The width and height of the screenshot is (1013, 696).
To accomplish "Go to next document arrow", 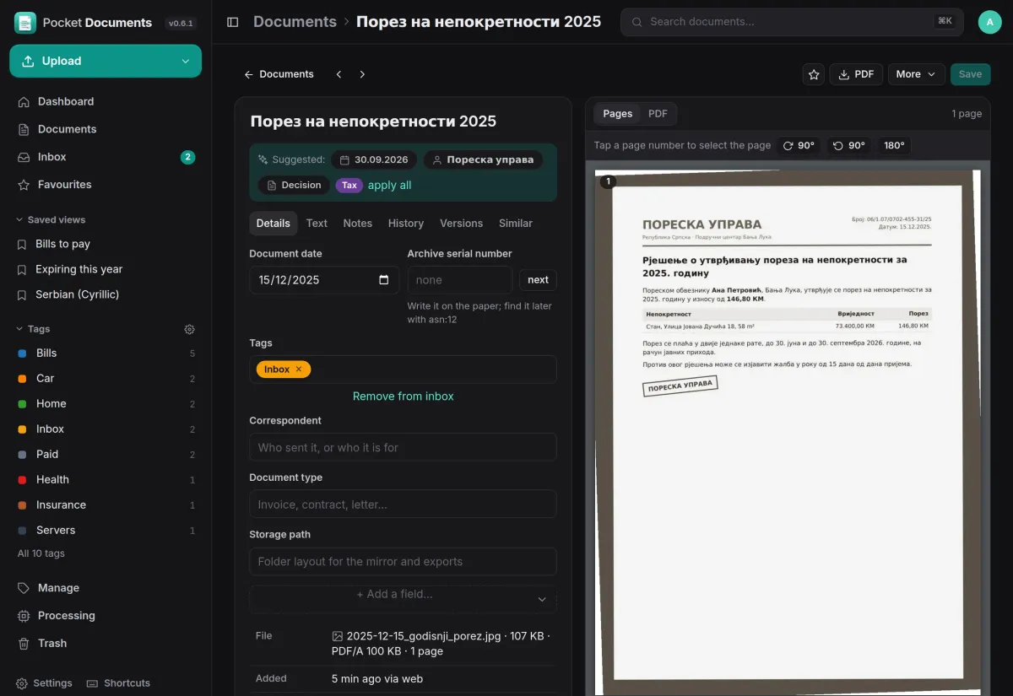I will (362, 74).
